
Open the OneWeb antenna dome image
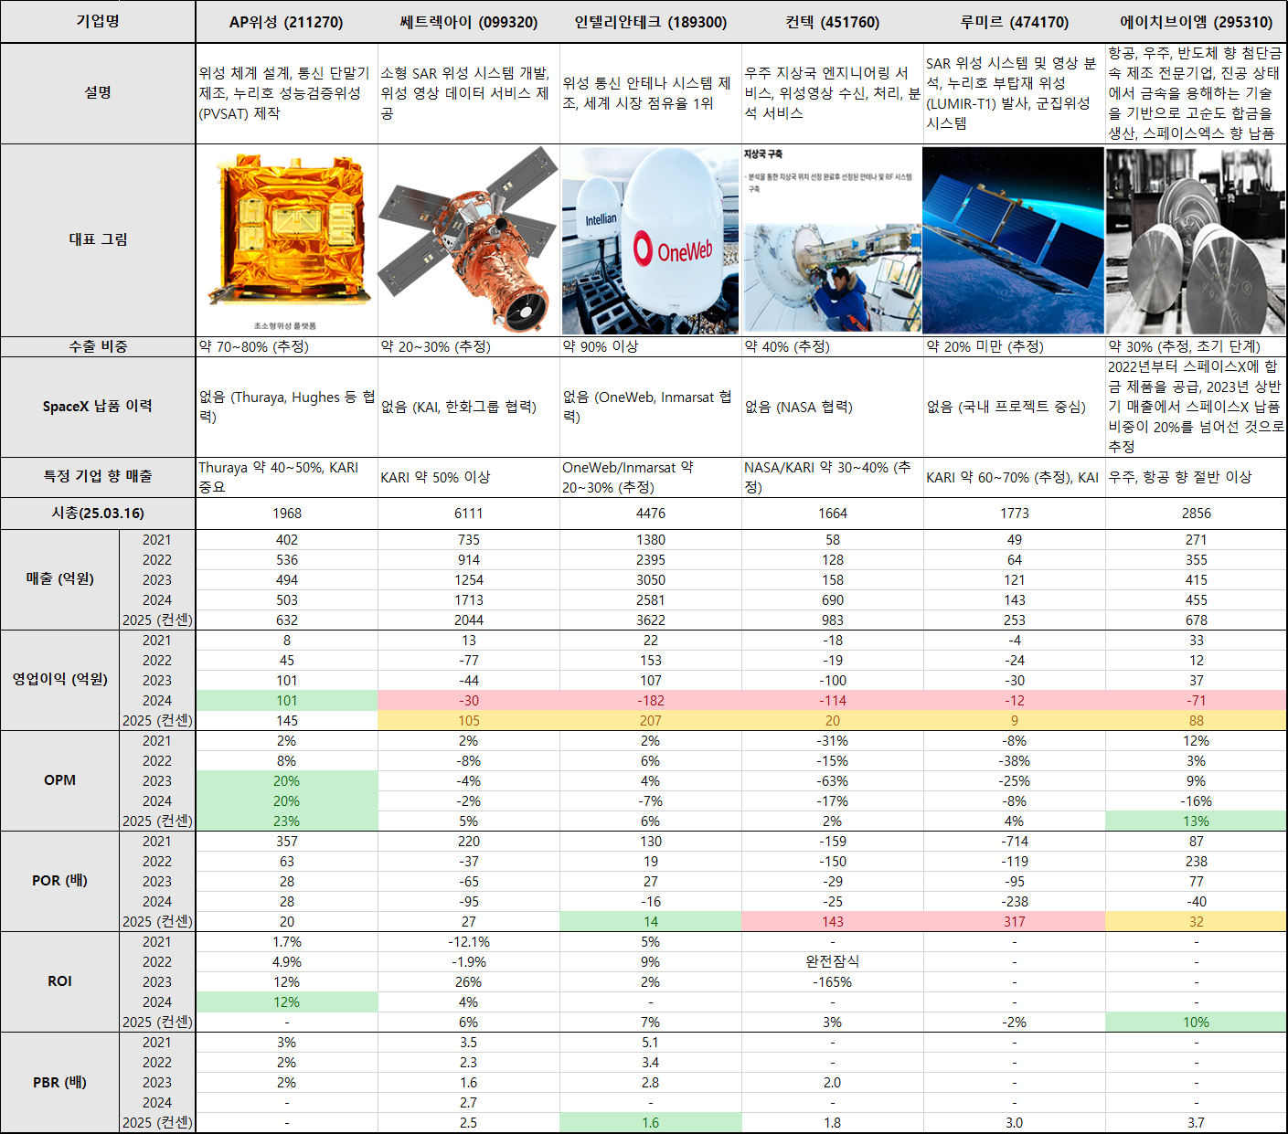click(650, 240)
